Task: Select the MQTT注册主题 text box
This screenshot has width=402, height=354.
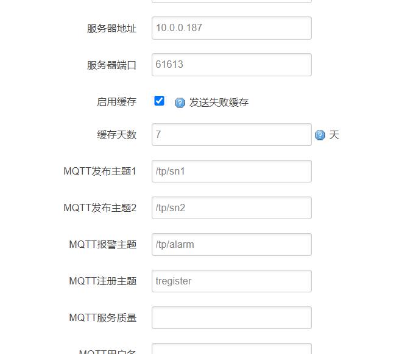Action: point(231,281)
